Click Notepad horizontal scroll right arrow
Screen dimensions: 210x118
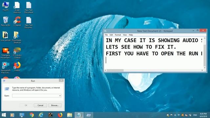[x=202, y=70]
